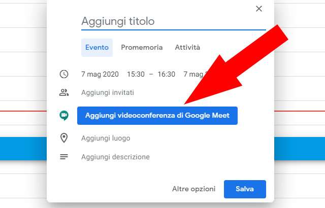Click the Aggiungi titolo field

pos(173,21)
